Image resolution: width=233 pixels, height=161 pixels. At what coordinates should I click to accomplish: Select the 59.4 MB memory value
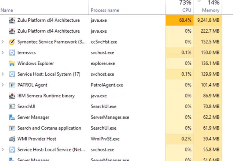coord(211,139)
